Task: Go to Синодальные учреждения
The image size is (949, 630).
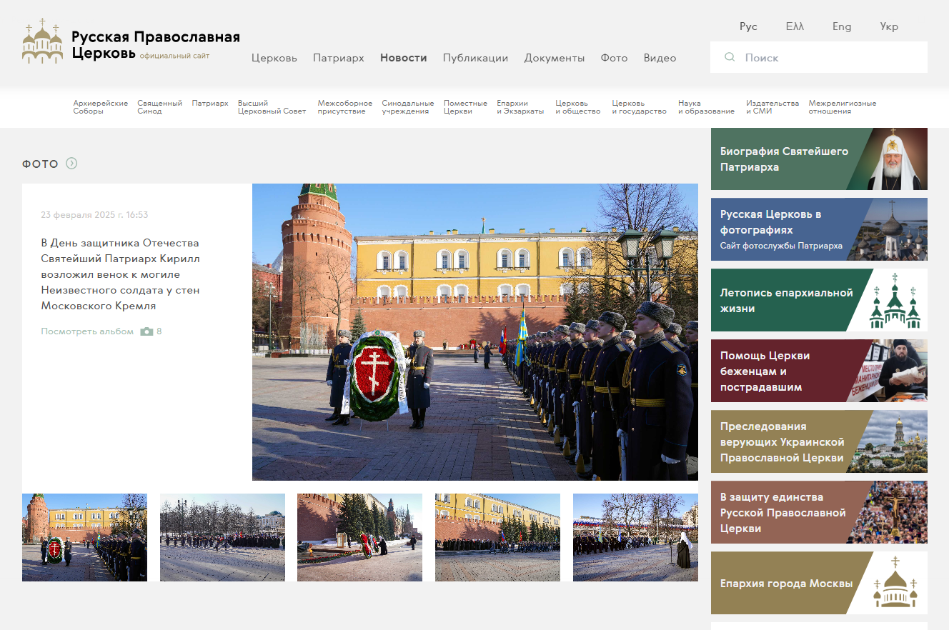Action: pyautogui.click(x=408, y=107)
